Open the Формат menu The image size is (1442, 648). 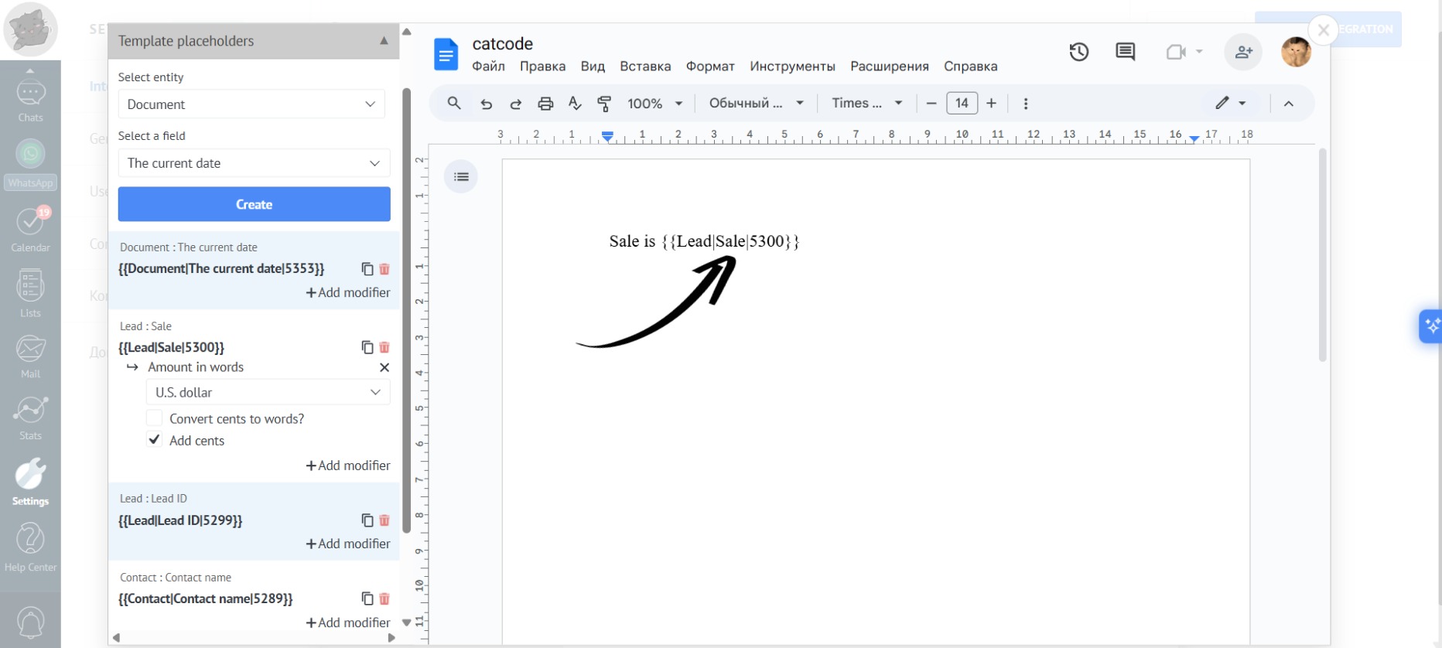tap(709, 67)
